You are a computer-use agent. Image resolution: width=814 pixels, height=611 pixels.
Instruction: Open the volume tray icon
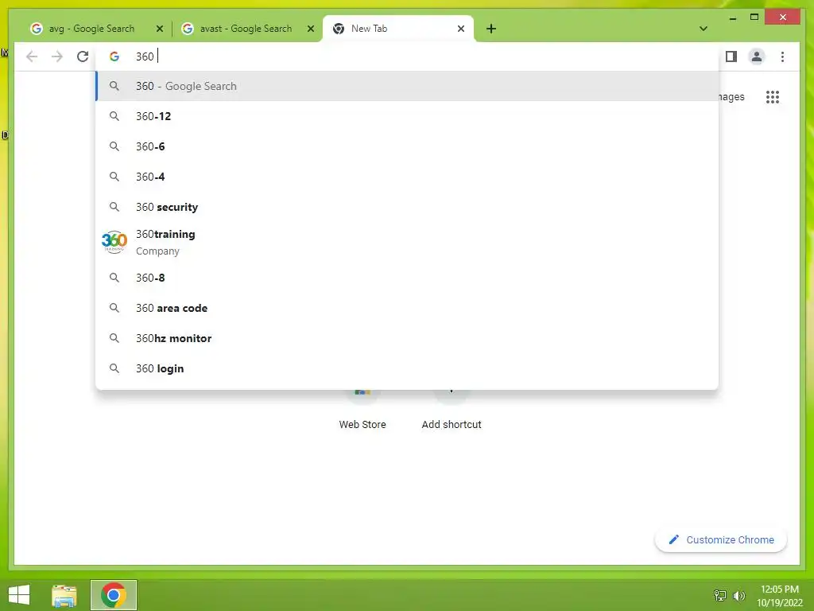coord(738,595)
